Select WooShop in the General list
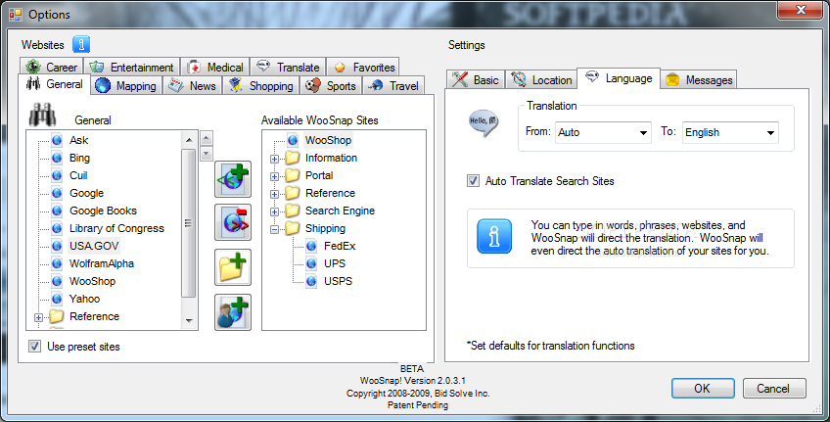The image size is (830, 422). tap(92, 281)
